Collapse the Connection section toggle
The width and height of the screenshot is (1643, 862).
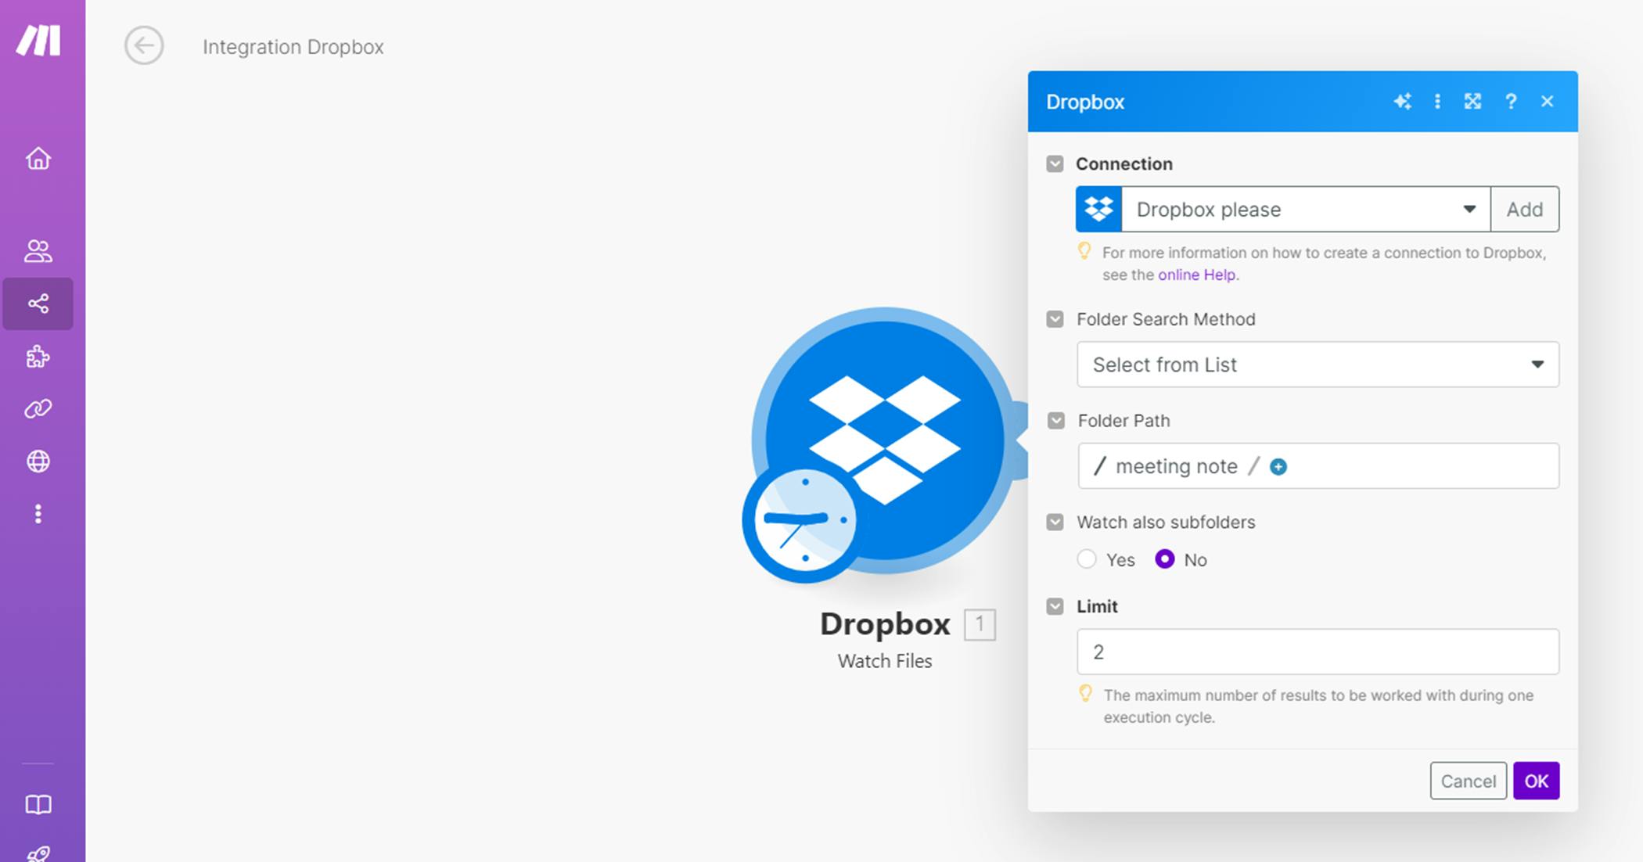(x=1055, y=163)
